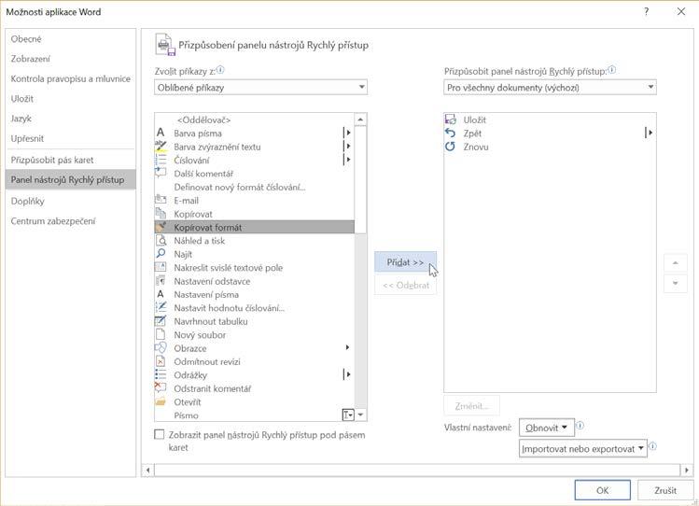699x506 pixels.
Task: Click the horizontal scrollbar right arrow
Action: tap(687, 470)
